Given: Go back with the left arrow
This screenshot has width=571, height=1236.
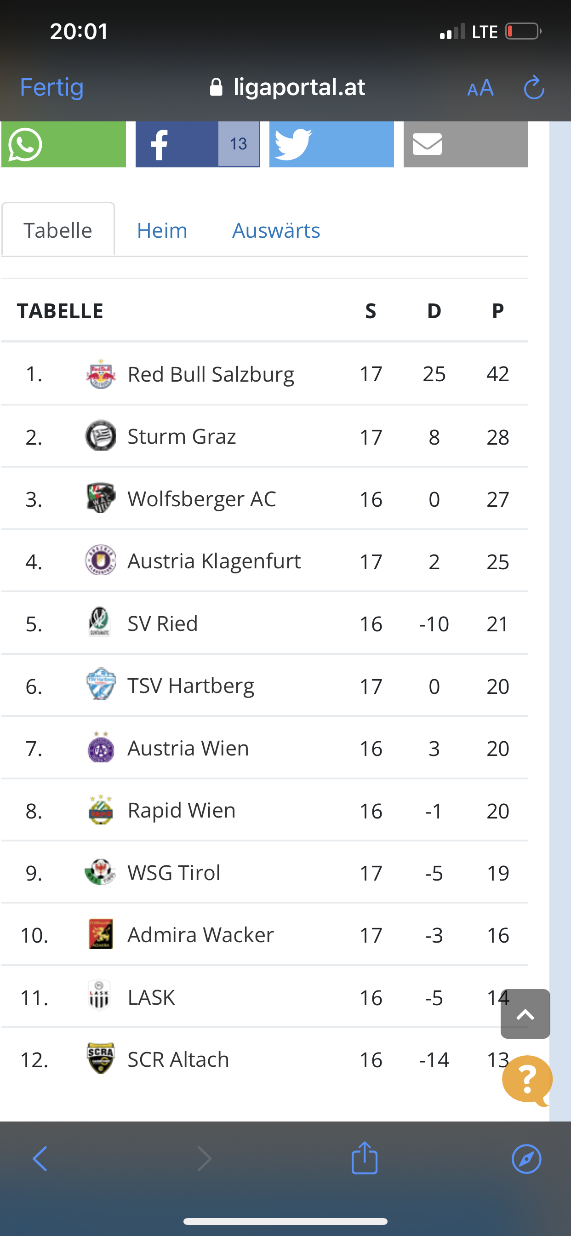Looking at the screenshot, I should point(40,1159).
